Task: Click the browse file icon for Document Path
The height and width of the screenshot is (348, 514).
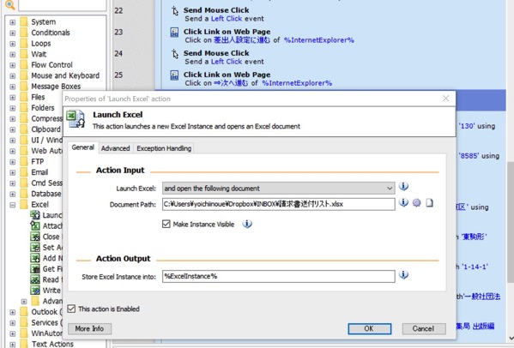Action: [429, 203]
